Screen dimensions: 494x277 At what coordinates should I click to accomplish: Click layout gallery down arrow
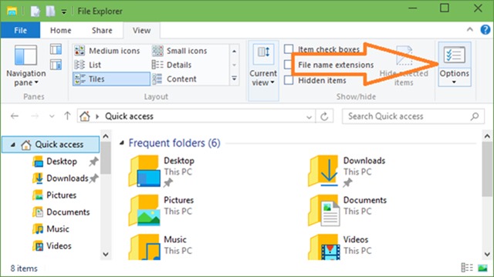235,65
